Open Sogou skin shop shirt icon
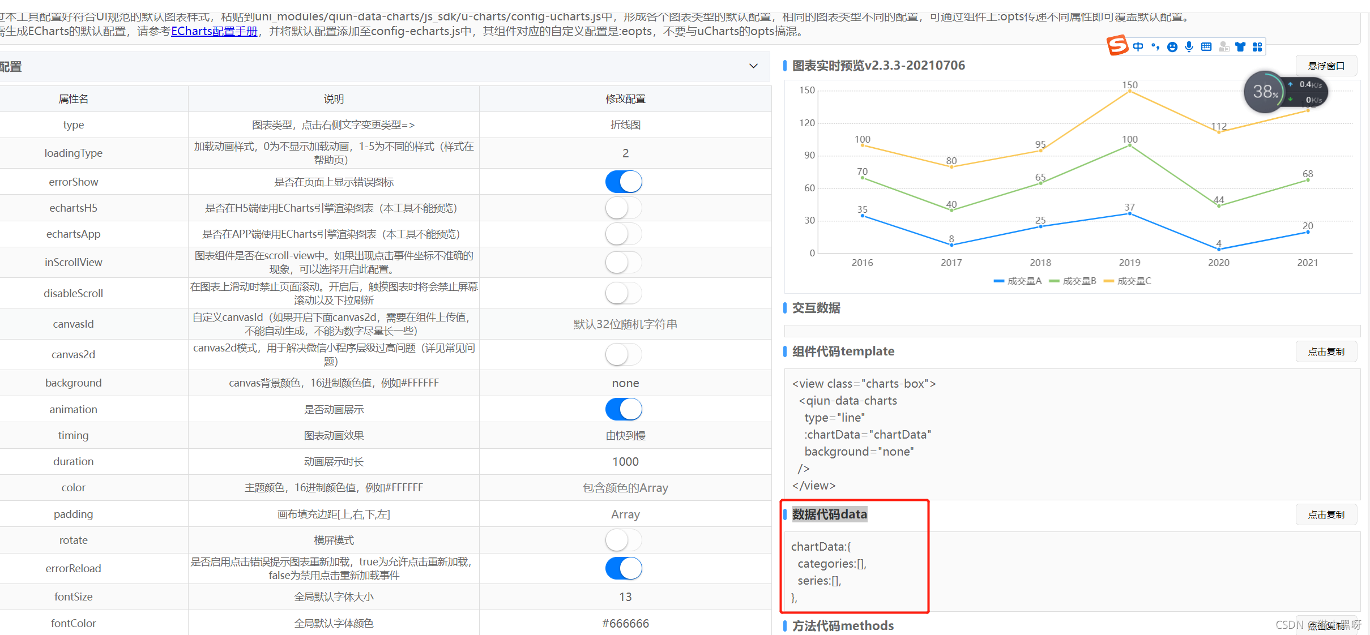The width and height of the screenshot is (1370, 635). tap(1240, 47)
